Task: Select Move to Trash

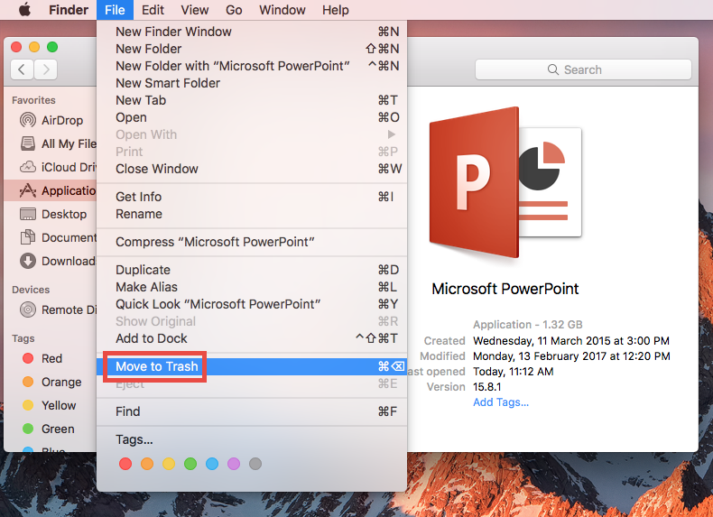Action: [252, 366]
